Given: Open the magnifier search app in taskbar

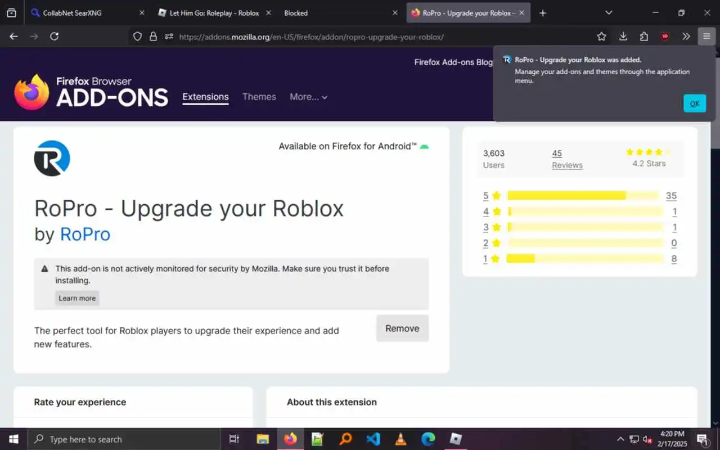Looking at the screenshot, I should 345,439.
